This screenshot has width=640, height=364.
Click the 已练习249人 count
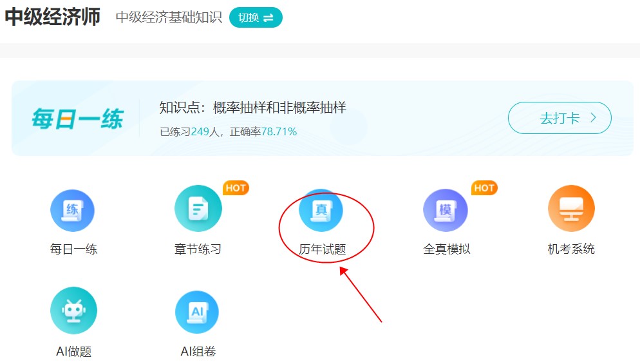189,132
